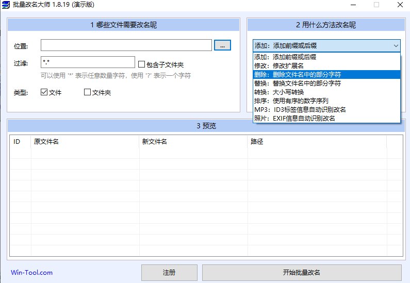Image resolution: width=410 pixels, height=283 pixels.
Task: Select 修改：修改扩展名 option
Action: tap(326, 66)
